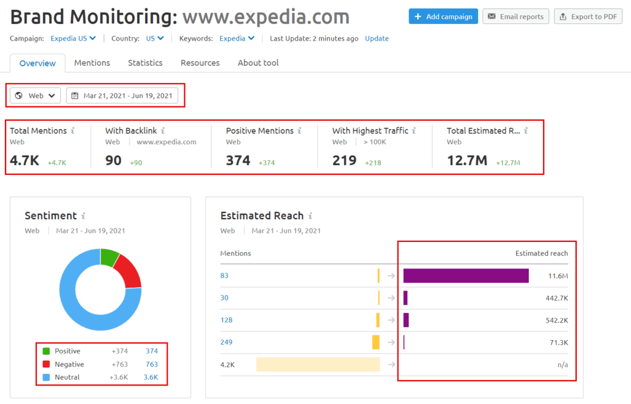This screenshot has height=404, width=631.
Task: Click the info icon beside Positive Mentions
Action: pyautogui.click(x=299, y=131)
